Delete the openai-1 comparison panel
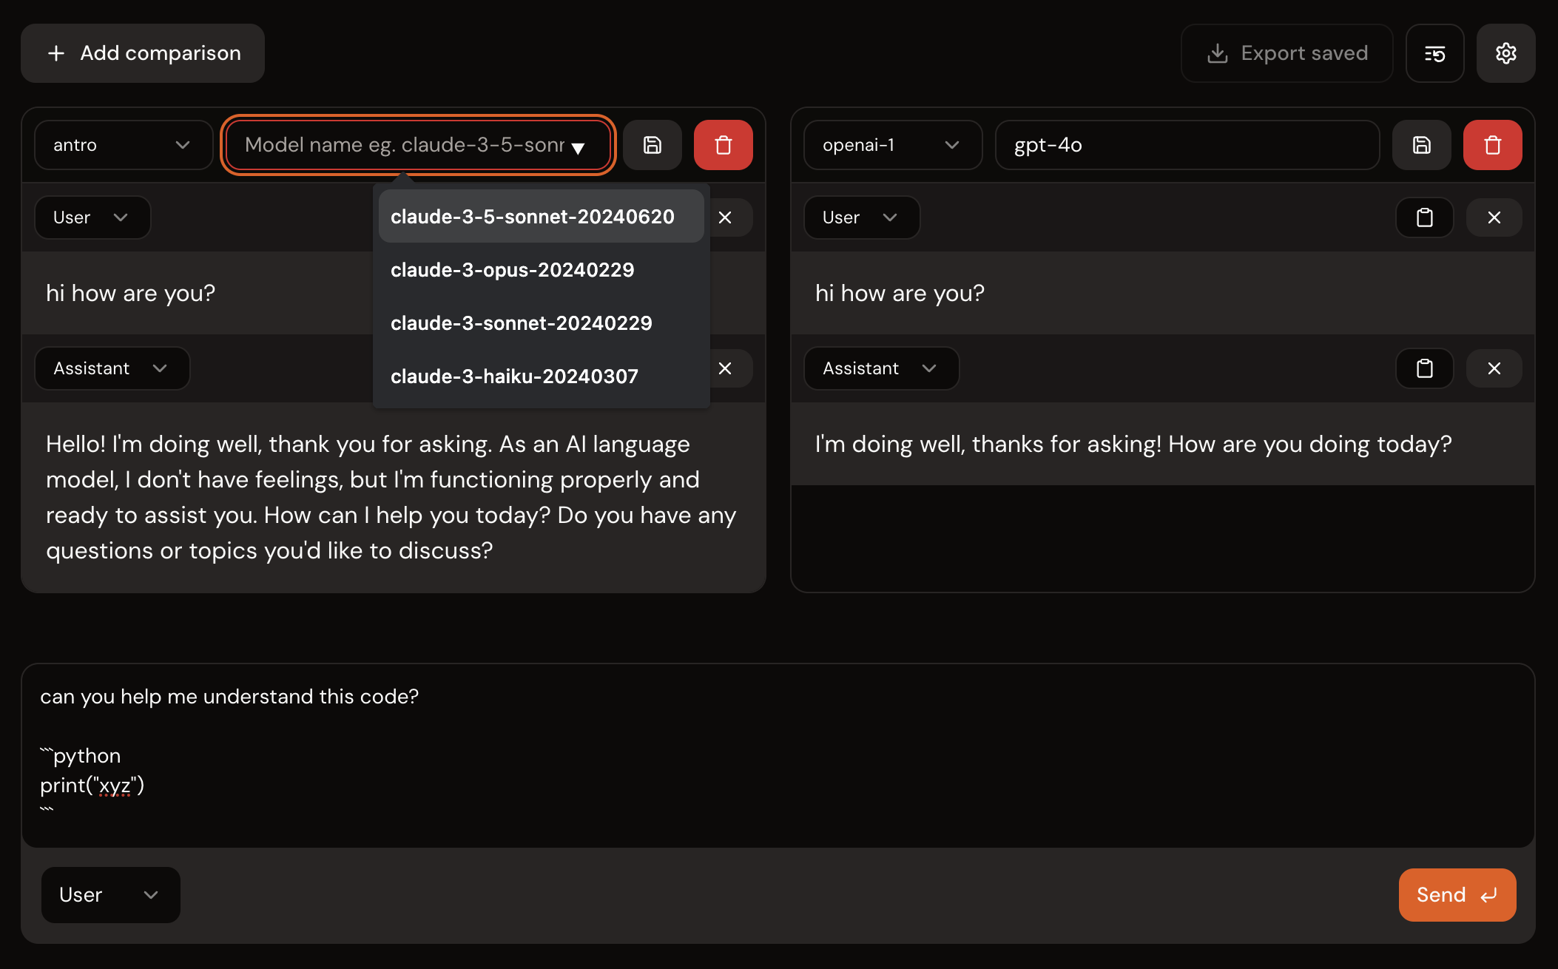 point(1492,145)
